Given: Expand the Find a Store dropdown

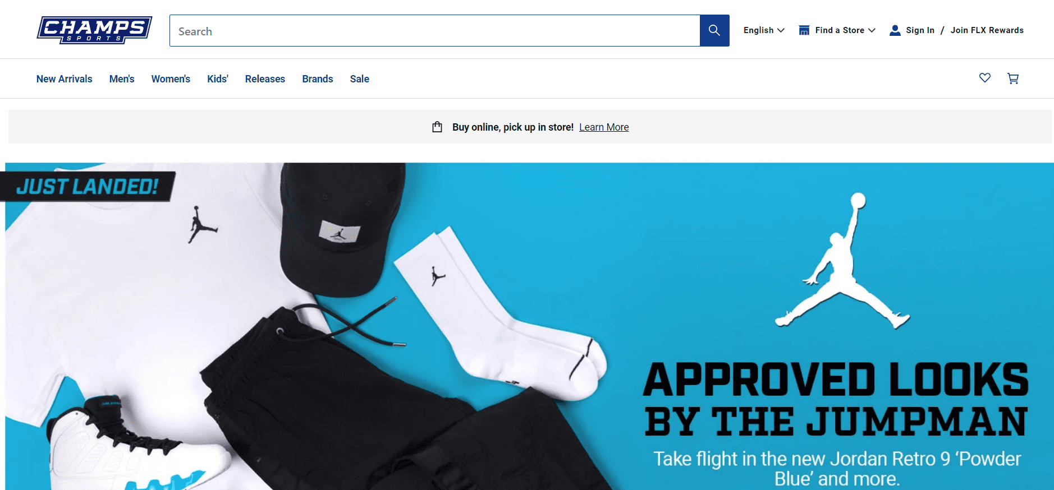Looking at the screenshot, I should pyautogui.click(x=845, y=30).
